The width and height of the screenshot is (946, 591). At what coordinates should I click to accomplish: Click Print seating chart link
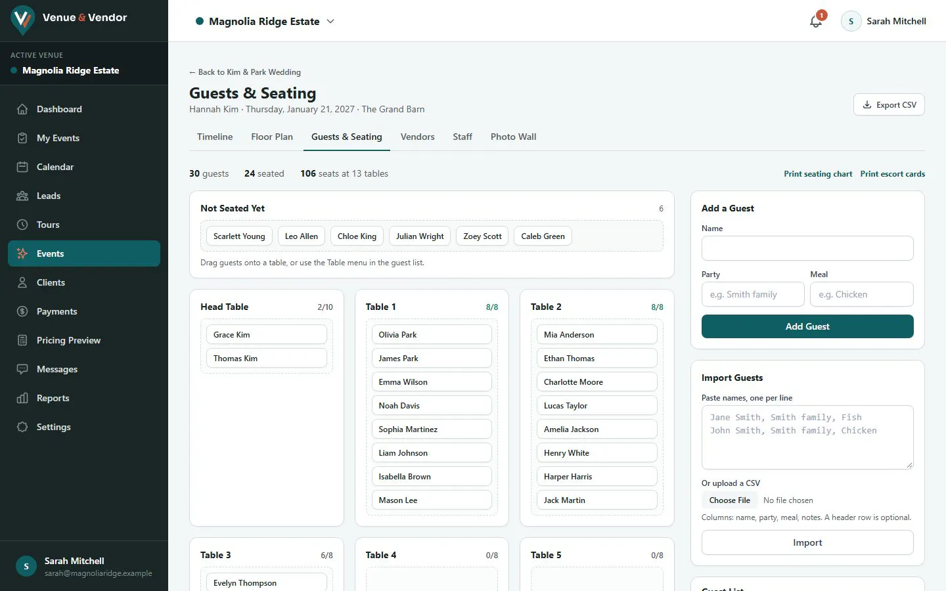tap(818, 174)
